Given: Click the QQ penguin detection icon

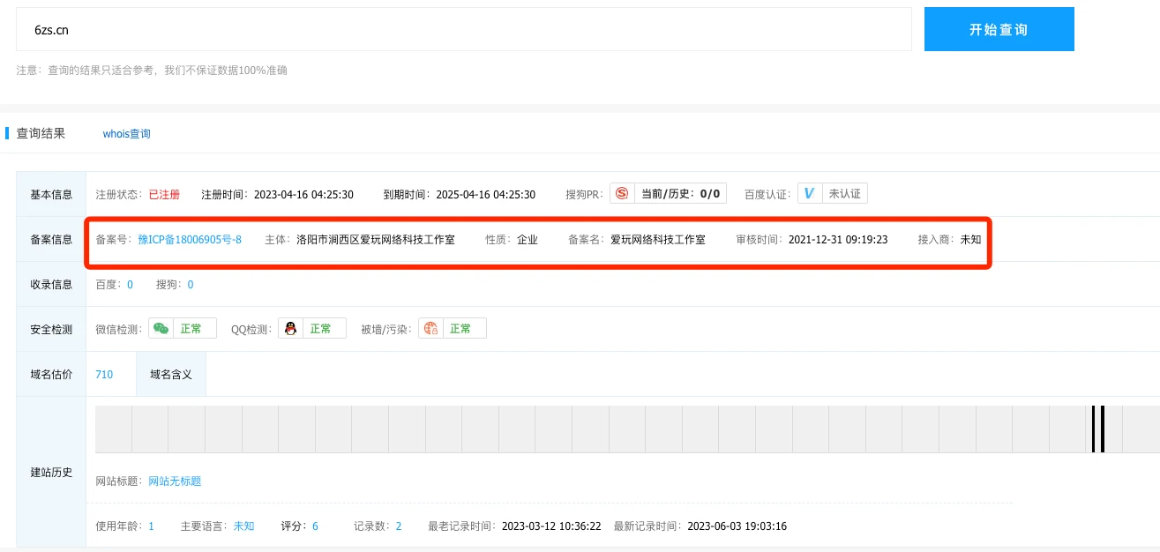Looking at the screenshot, I should (x=290, y=329).
